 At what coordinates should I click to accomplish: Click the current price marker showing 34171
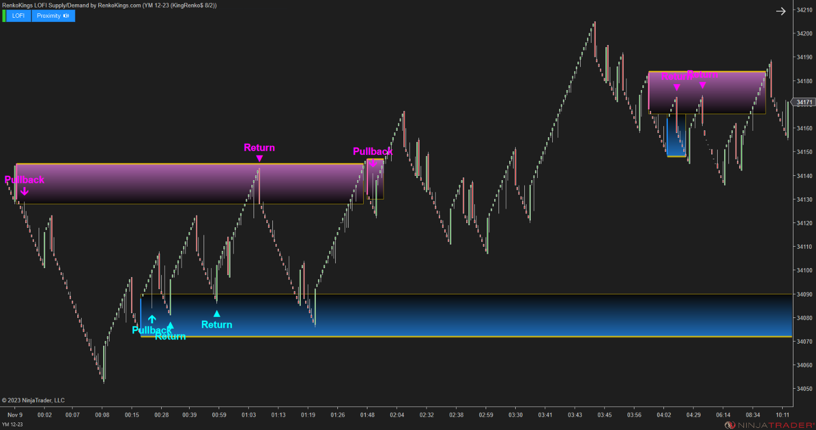[804, 101]
